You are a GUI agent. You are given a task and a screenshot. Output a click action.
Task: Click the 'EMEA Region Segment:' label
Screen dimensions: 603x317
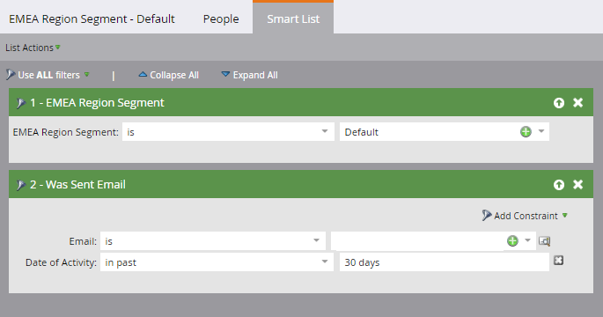pos(66,132)
